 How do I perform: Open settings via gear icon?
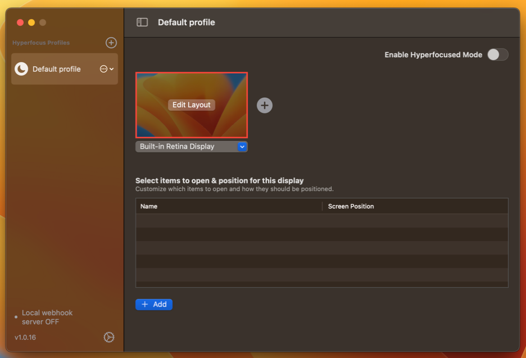coord(108,337)
